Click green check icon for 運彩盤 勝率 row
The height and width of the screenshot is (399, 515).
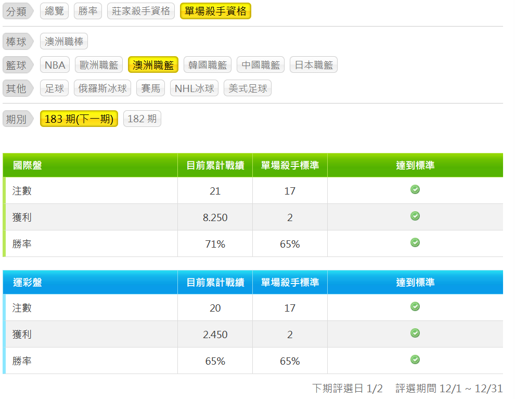pyautogui.click(x=415, y=359)
